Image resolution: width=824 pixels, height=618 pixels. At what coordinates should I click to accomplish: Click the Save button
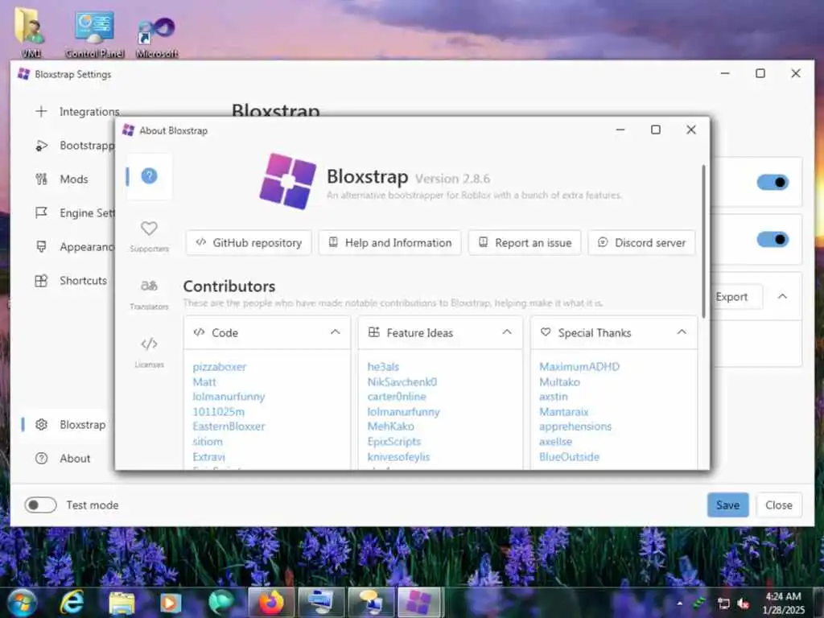(727, 505)
